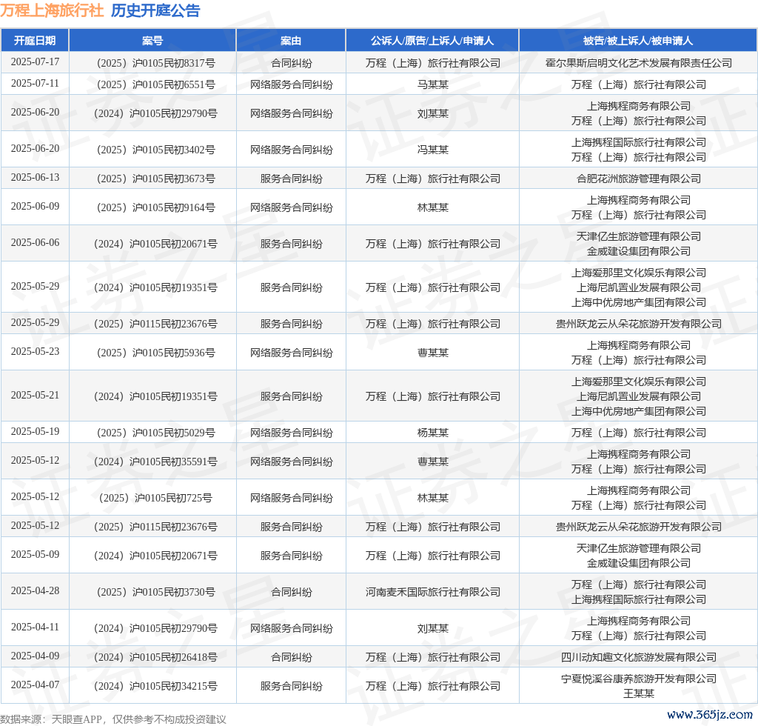Click case number (2025)沪0105民初9164号
758x726 pixels.
[x=155, y=208]
